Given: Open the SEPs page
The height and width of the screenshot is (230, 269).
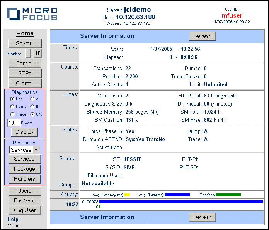Looking at the screenshot, I should (24, 74).
